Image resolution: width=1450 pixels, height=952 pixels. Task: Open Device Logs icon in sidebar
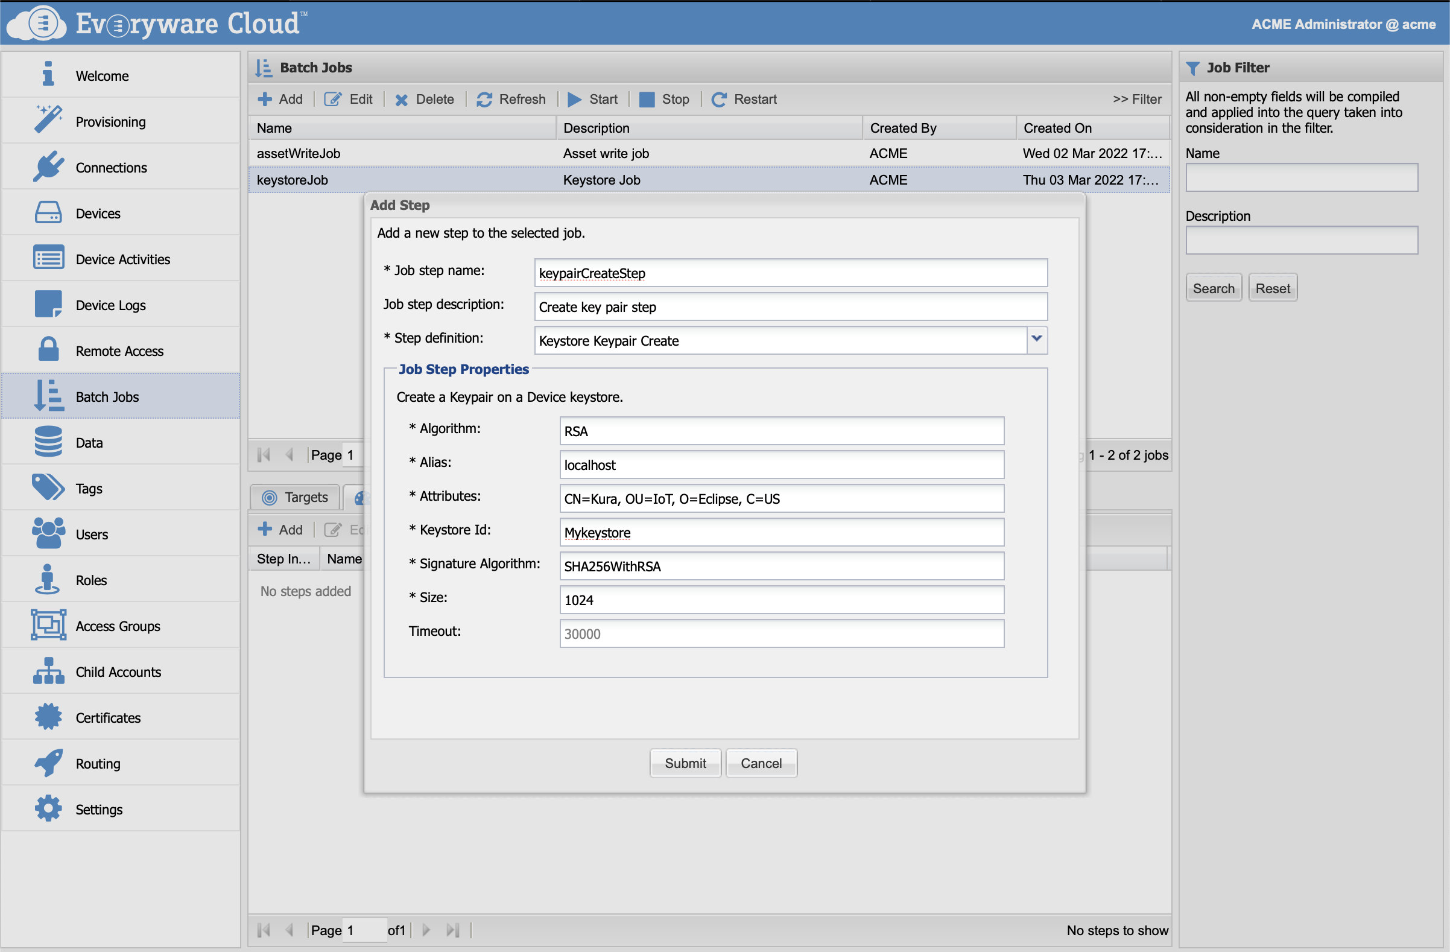point(48,304)
